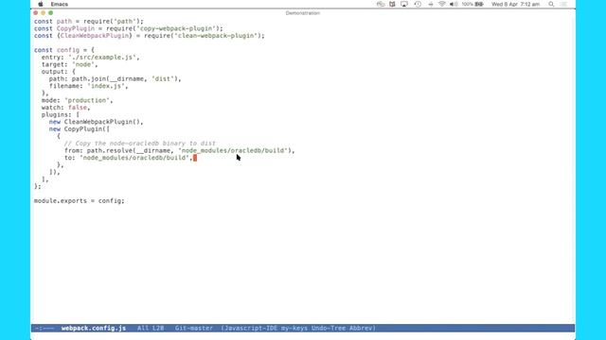Viewport: 606px width, 340px height.
Task: Click the 'production' mode value
Action: coord(87,101)
